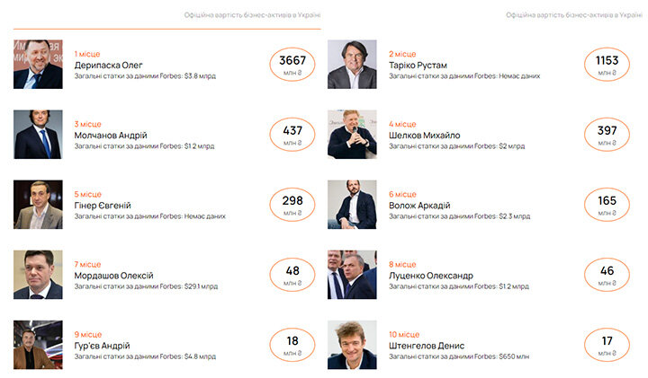Click the 10 місце rank label
Viewport: 648px width, 378px height.
point(404,334)
